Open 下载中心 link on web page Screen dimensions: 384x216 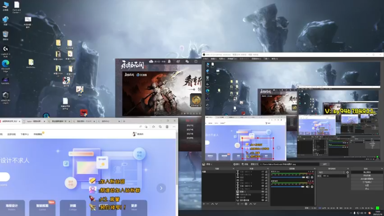coord(24,134)
